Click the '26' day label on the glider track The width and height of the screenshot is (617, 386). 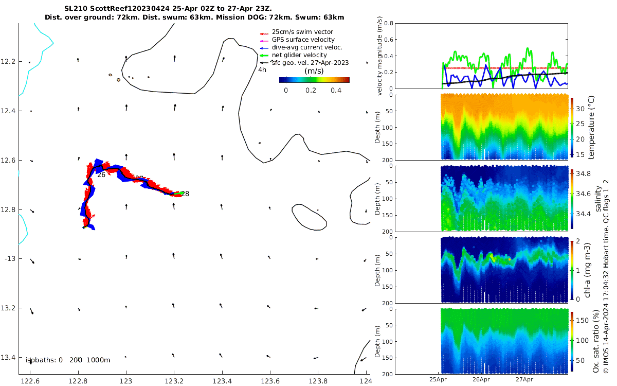[x=101, y=175]
